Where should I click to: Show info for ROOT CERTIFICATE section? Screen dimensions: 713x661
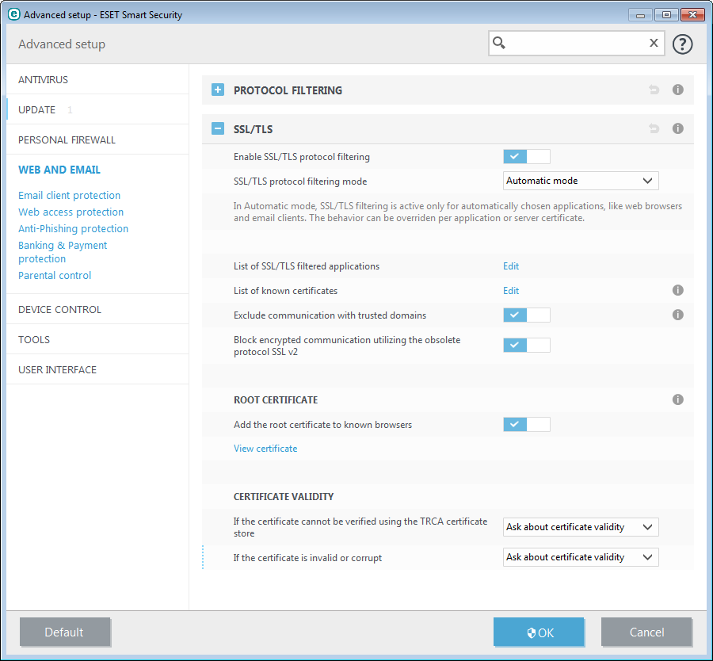pyautogui.click(x=677, y=399)
